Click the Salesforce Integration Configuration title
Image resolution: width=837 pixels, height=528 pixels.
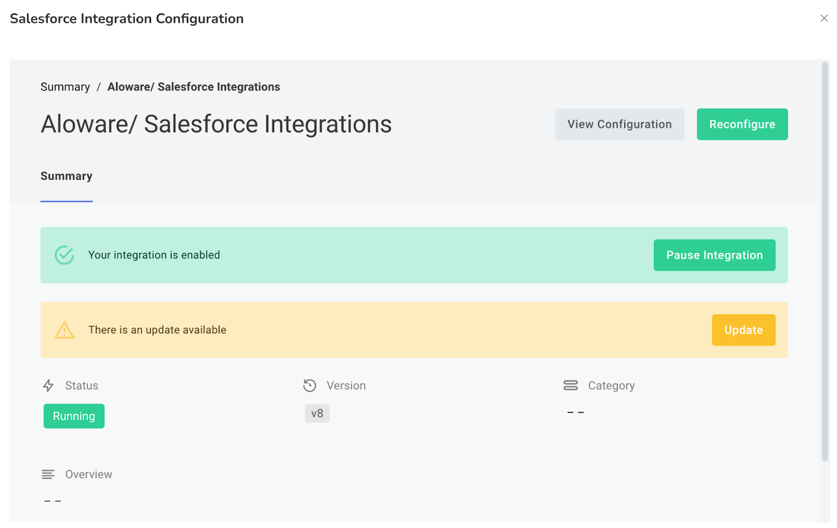(127, 19)
